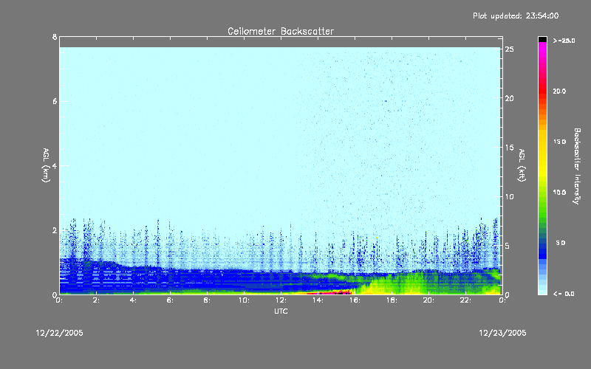
Task: Click the 25 kft tick label on right axis
Action: [x=510, y=49]
